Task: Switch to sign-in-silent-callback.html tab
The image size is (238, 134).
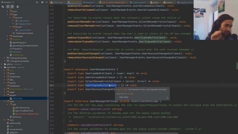Action: coord(113,3)
